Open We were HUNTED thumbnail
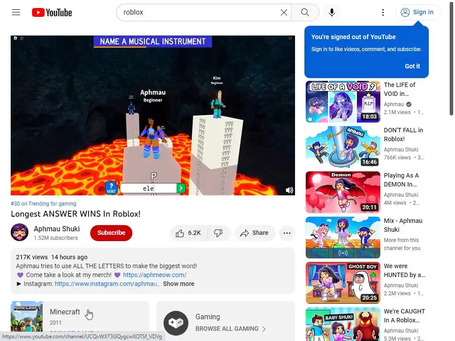This screenshot has width=455, height=341. (343, 283)
